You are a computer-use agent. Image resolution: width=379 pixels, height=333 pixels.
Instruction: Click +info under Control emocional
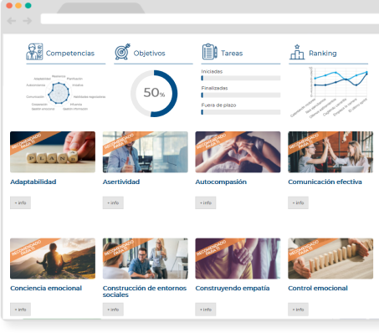[298, 310]
